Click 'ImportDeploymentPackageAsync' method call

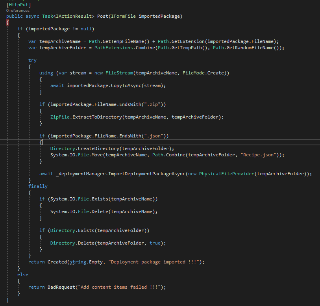tap(146, 174)
